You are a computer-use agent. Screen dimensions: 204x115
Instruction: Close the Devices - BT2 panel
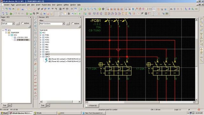(x=81, y=17)
